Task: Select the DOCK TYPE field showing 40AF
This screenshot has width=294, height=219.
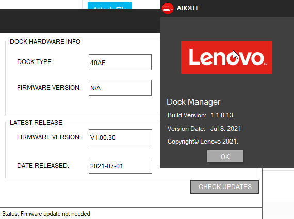Action: click(x=120, y=62)
